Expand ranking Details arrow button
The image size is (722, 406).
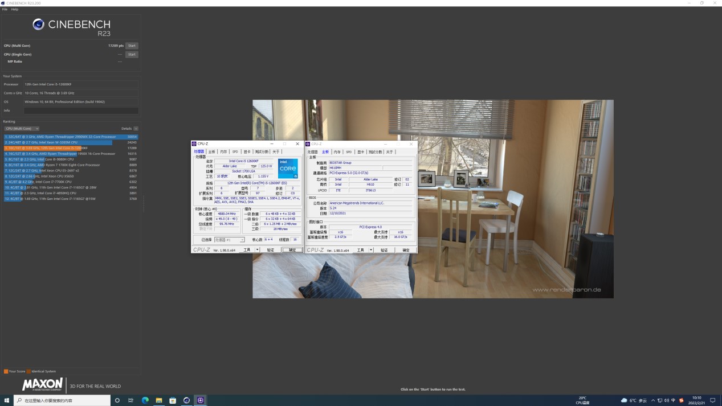[x=136, y=129]
